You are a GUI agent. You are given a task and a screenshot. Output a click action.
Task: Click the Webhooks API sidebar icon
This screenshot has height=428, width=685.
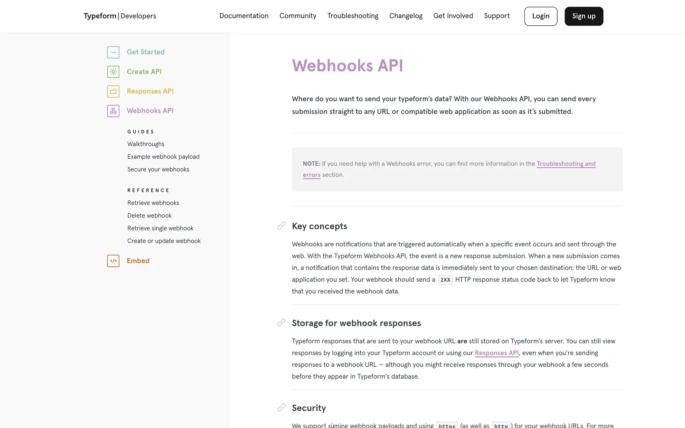(x=113, y=111)
